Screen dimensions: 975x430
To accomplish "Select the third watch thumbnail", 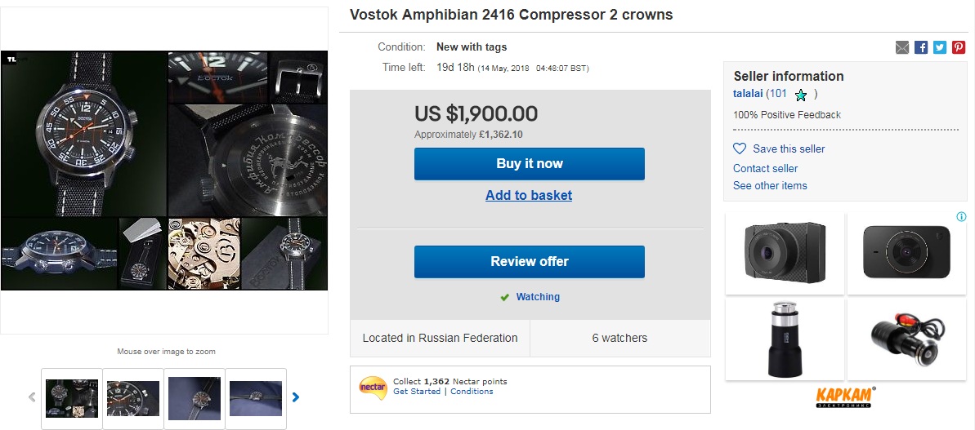I will 195,398.
